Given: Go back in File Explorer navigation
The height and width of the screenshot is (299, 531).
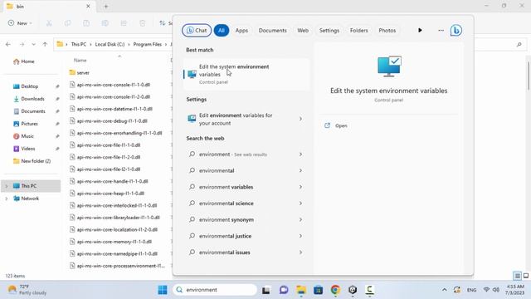Looking at the screenshot, I should 8,44.
